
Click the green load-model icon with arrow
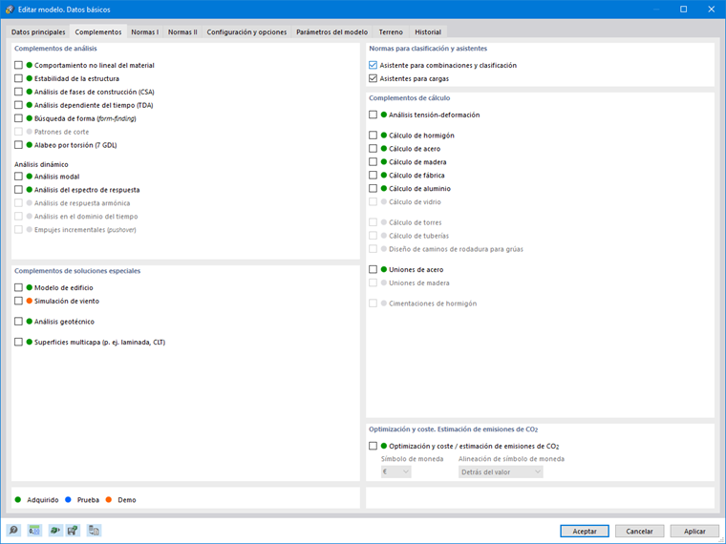55,530
